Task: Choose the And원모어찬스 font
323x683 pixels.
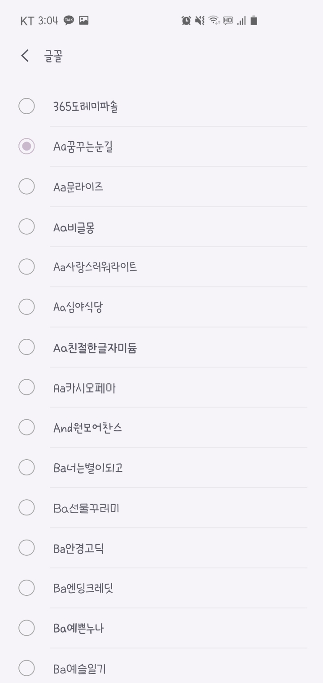Action: 87,427
